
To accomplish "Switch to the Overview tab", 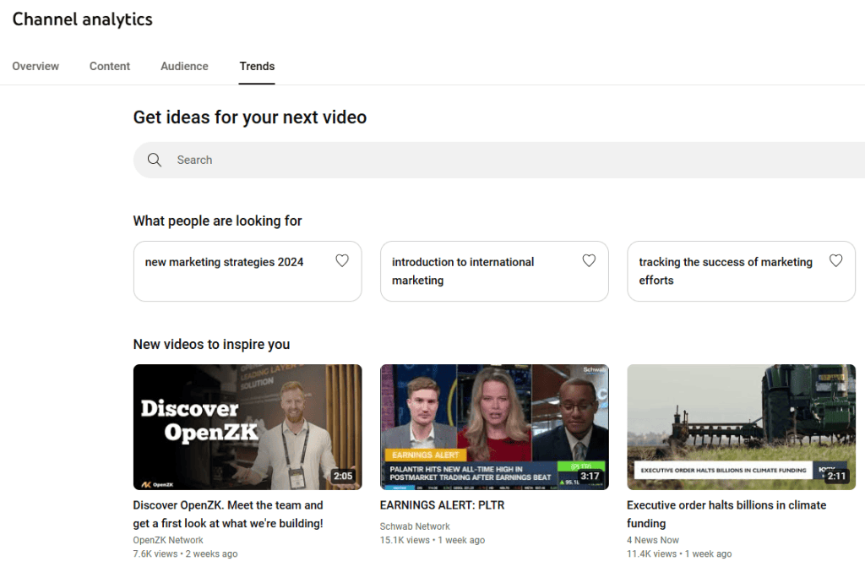I will coord(35,66).
